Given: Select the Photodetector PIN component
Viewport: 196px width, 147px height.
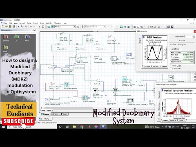Looking at the screenshot, I should pos(97,59).
